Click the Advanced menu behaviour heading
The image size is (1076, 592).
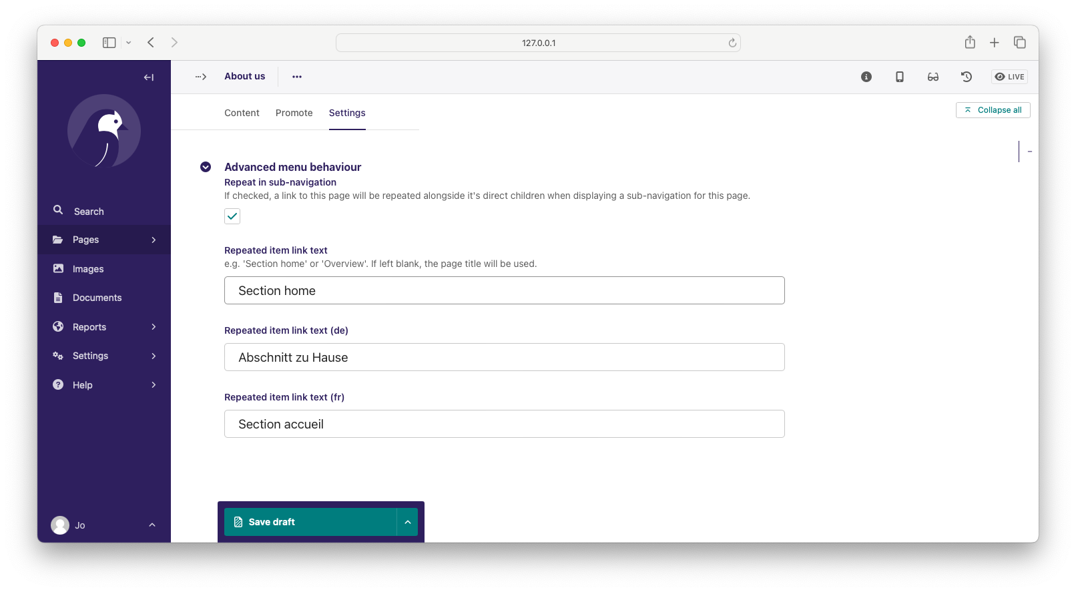[x=293, y=167]
